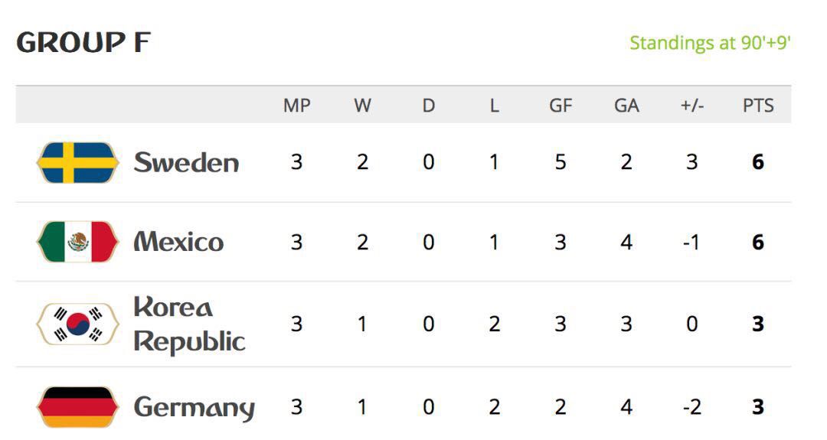
Task: Click the Mexico flag icon
Action: 77,242
